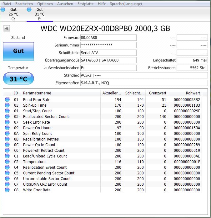The height and width of the screenshot is (218, 211).
Task: Select the Reallocated Sectors Count parameter name
Action: point(46,116)
